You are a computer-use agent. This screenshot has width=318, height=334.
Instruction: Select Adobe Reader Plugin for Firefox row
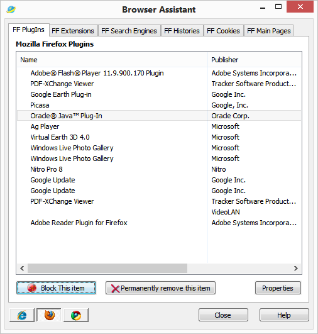click(159, 223)
